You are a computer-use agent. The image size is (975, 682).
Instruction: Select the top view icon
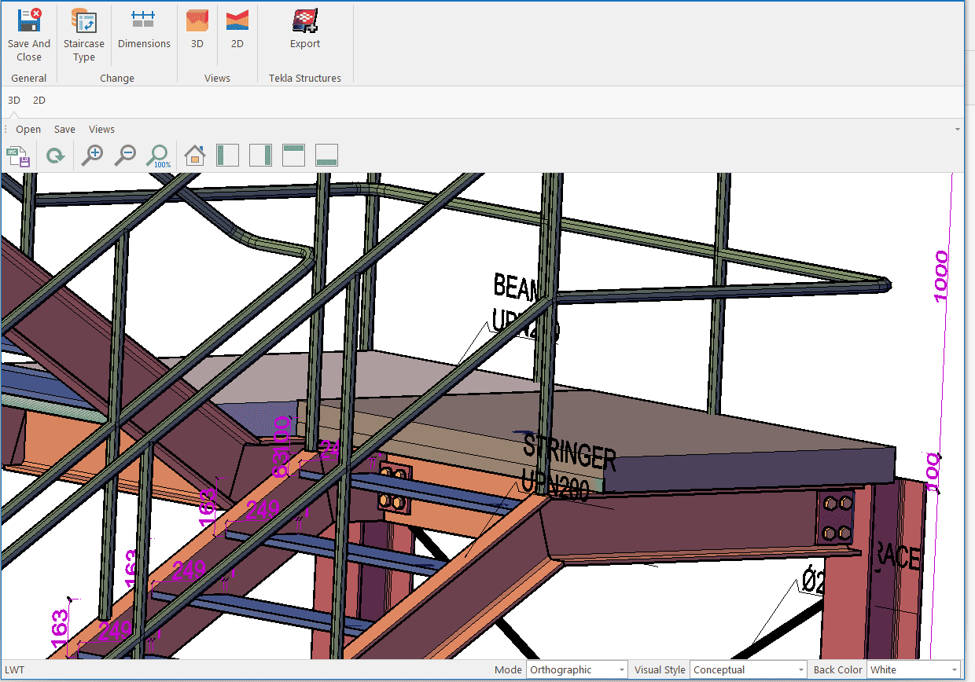tap(293, 156)
